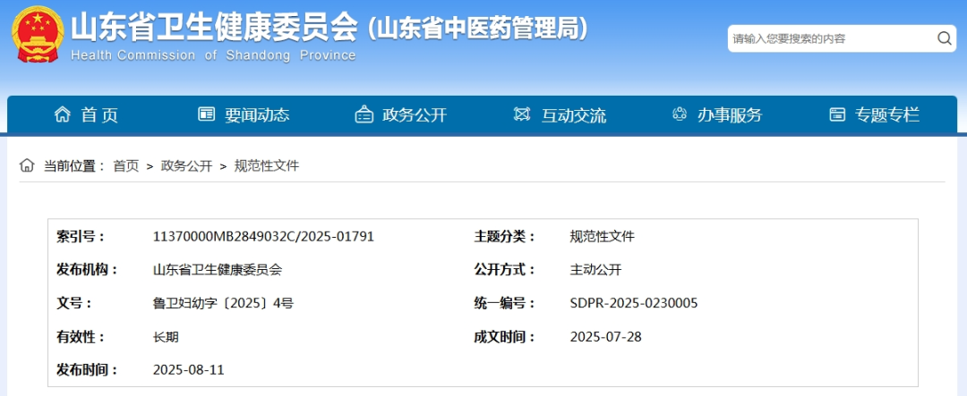This screenshot has width=967, height=396.
Task: Click the 发布机构 label
Action: tap(87, 270)
